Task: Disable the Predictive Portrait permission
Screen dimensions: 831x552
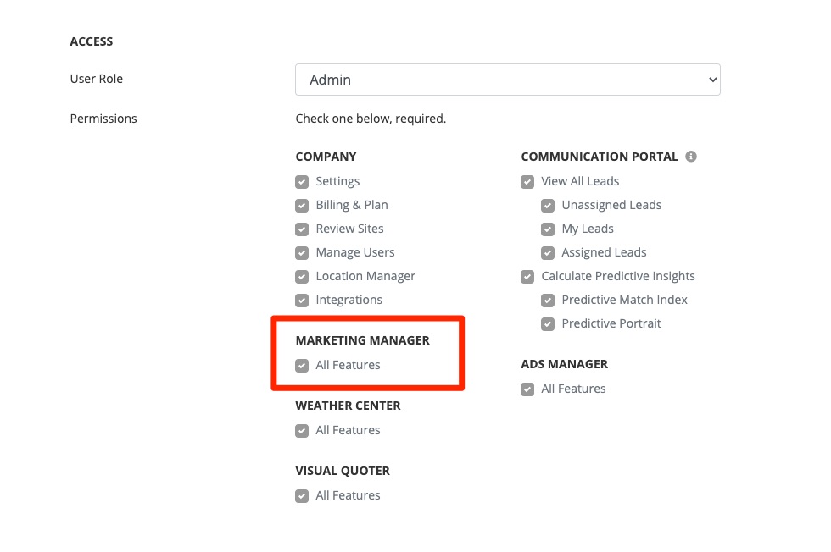Action: click(548, 323)
